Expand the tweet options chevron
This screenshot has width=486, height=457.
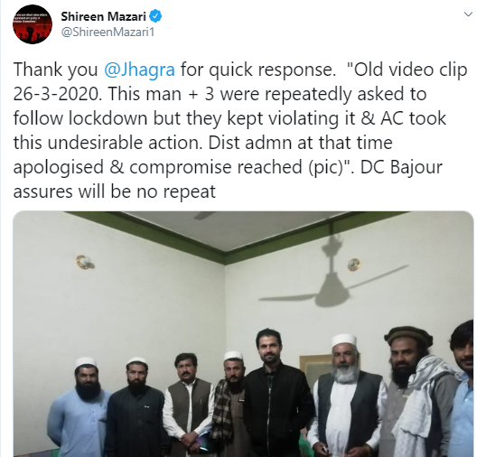(468, 14)
